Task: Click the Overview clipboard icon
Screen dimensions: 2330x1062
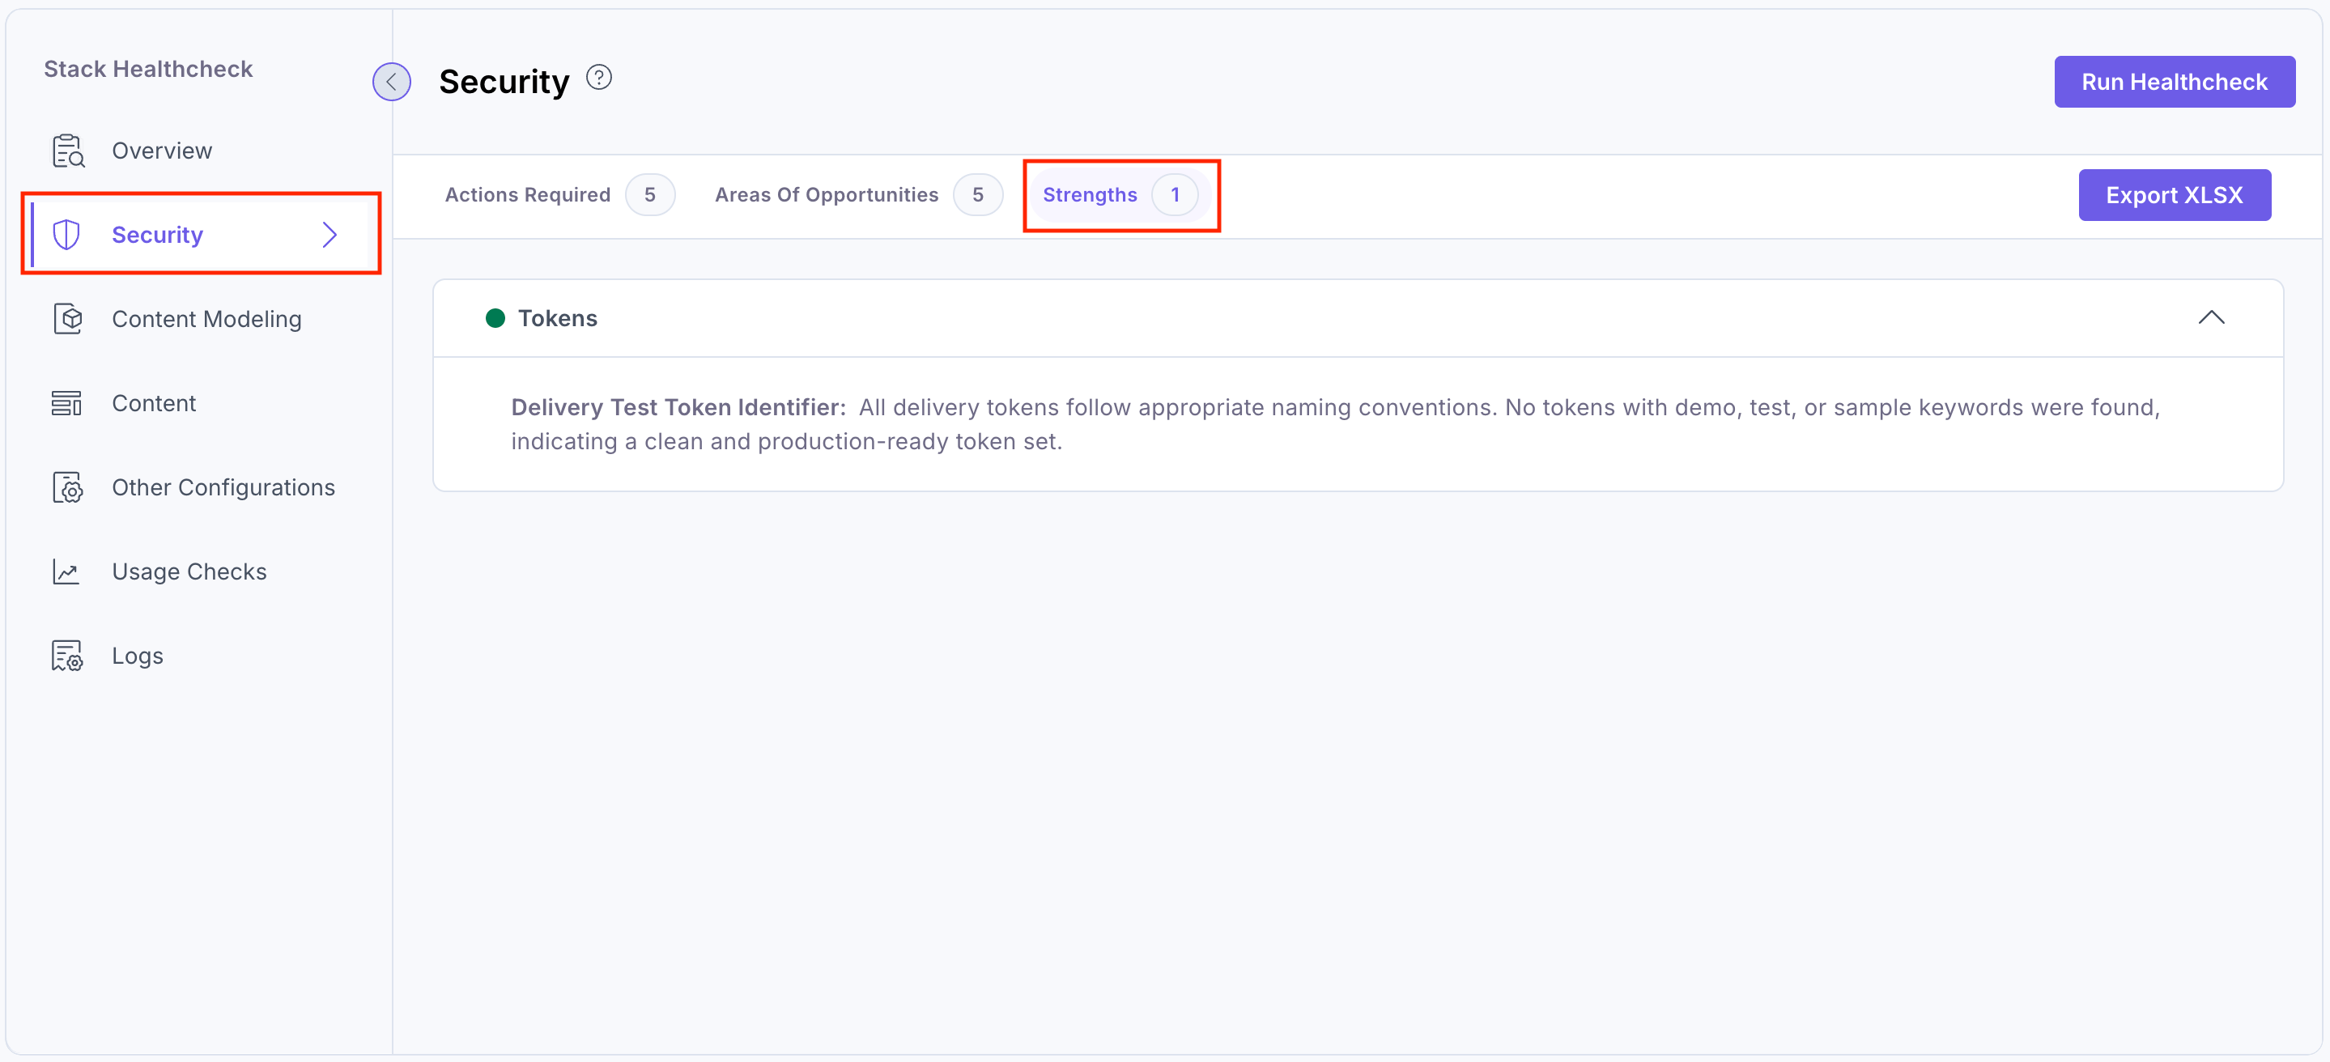Action: [x=67, y=151]
